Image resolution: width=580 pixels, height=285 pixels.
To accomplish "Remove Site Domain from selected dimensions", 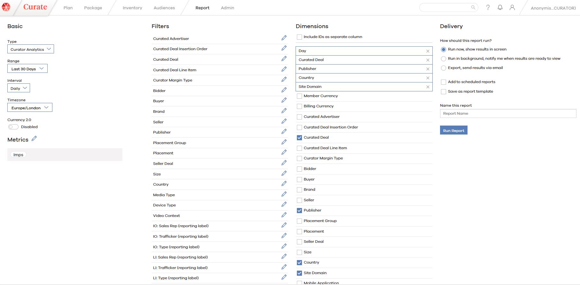I will (428, 87).
